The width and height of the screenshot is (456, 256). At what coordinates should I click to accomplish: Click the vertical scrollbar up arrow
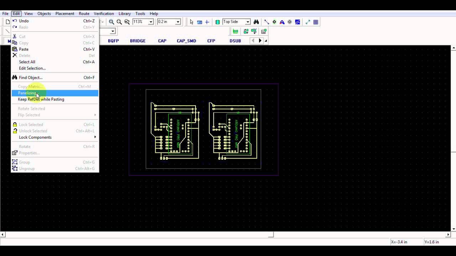pyautogui.click(x=454, y=48)
